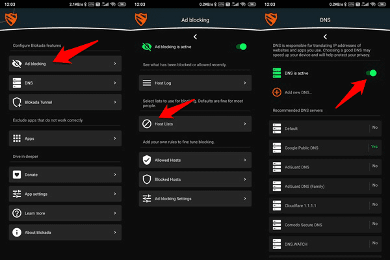Tap the Wi-Fi status icon on Ad blocking screen

[x=243, y=5]
